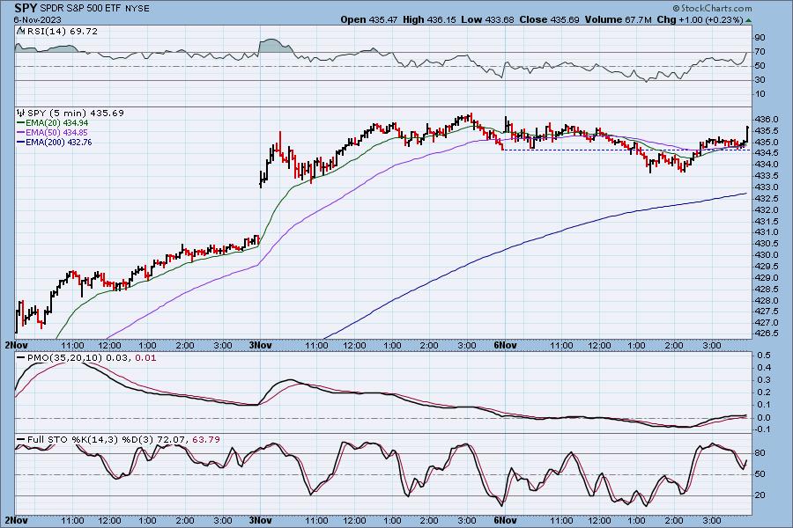This screenshot has height=528, width=793.
Task: Click the 20 level on the stochastic axis
Action: pos(760,495)
